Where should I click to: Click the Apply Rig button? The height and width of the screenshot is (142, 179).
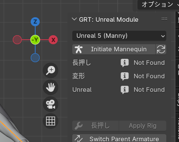(143, 126)
